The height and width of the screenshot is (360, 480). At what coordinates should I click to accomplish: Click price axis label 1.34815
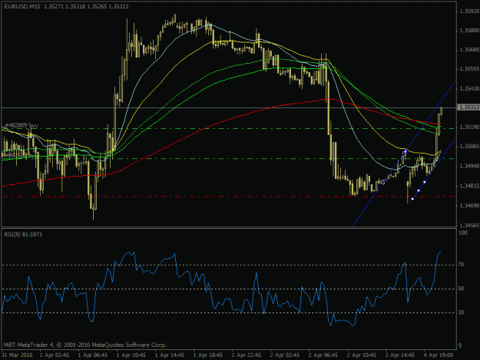469,186
